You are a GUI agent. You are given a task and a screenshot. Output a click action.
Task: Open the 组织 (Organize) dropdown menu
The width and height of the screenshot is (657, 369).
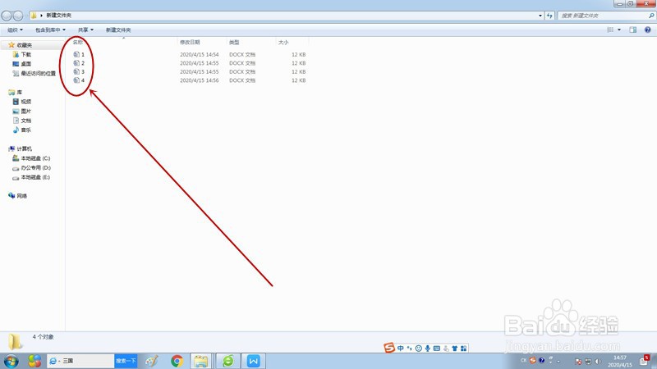[15, 30]
